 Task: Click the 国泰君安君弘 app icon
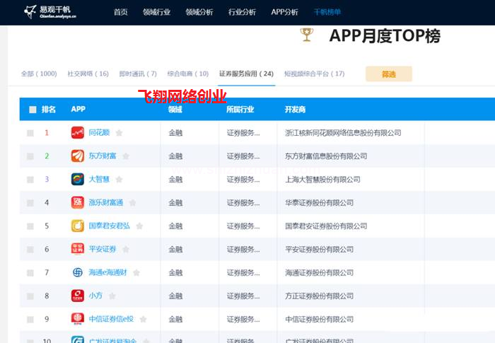(77, 226)
